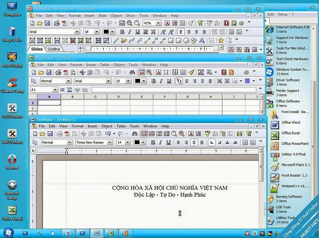Open the A1 cell address dropdown
Screen dimensions: 319x238
55,90
